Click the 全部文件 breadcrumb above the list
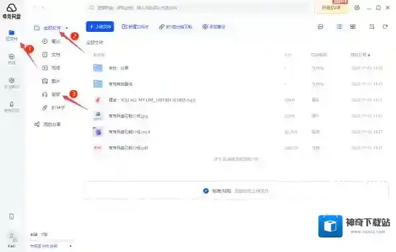Viewport: 396px width, 252px height. [x=95, y=43]
